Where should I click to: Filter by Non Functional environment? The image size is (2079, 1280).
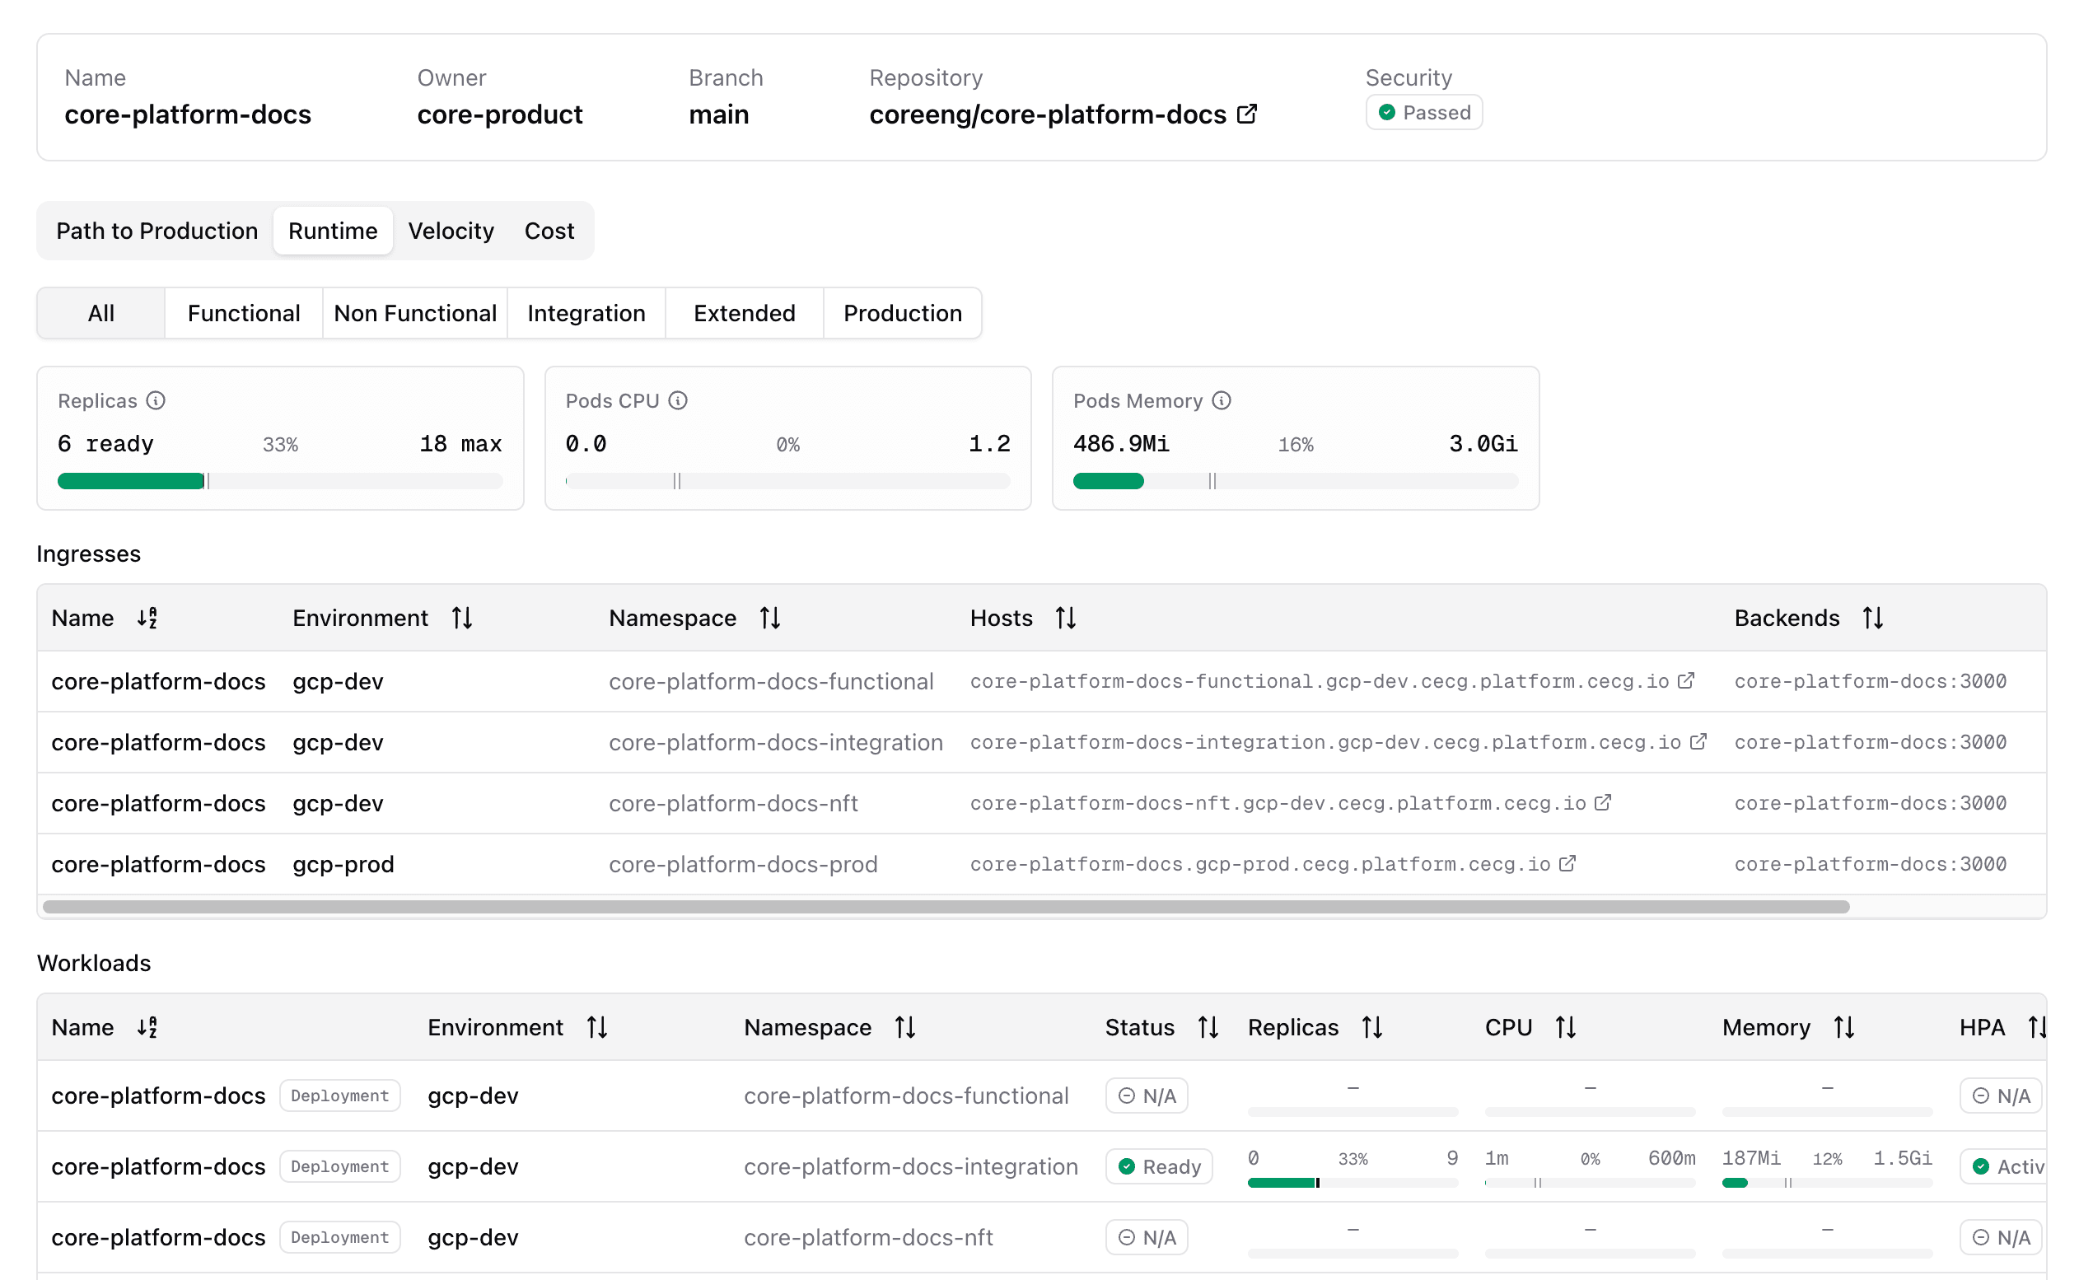pos(415,313)
